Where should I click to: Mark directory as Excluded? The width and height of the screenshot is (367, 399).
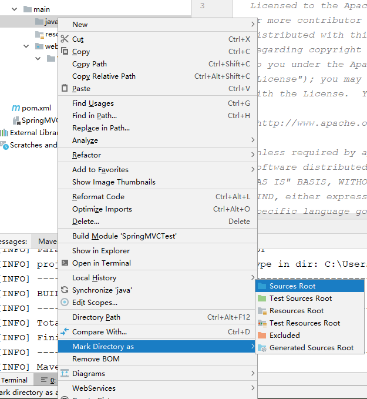click(310, 335)
